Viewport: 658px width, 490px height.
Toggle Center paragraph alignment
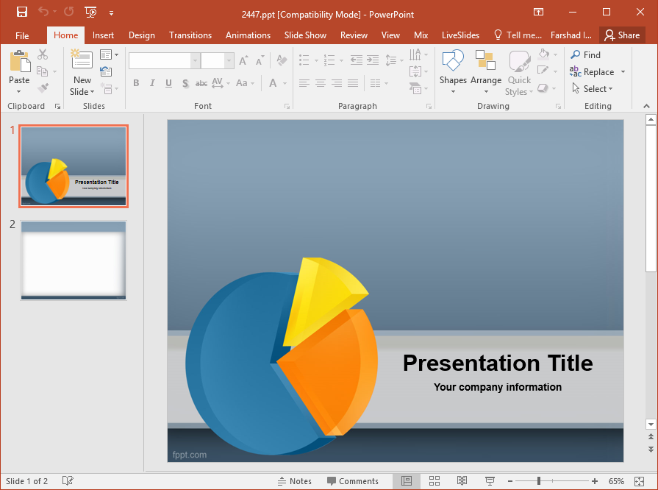(321, 83)
